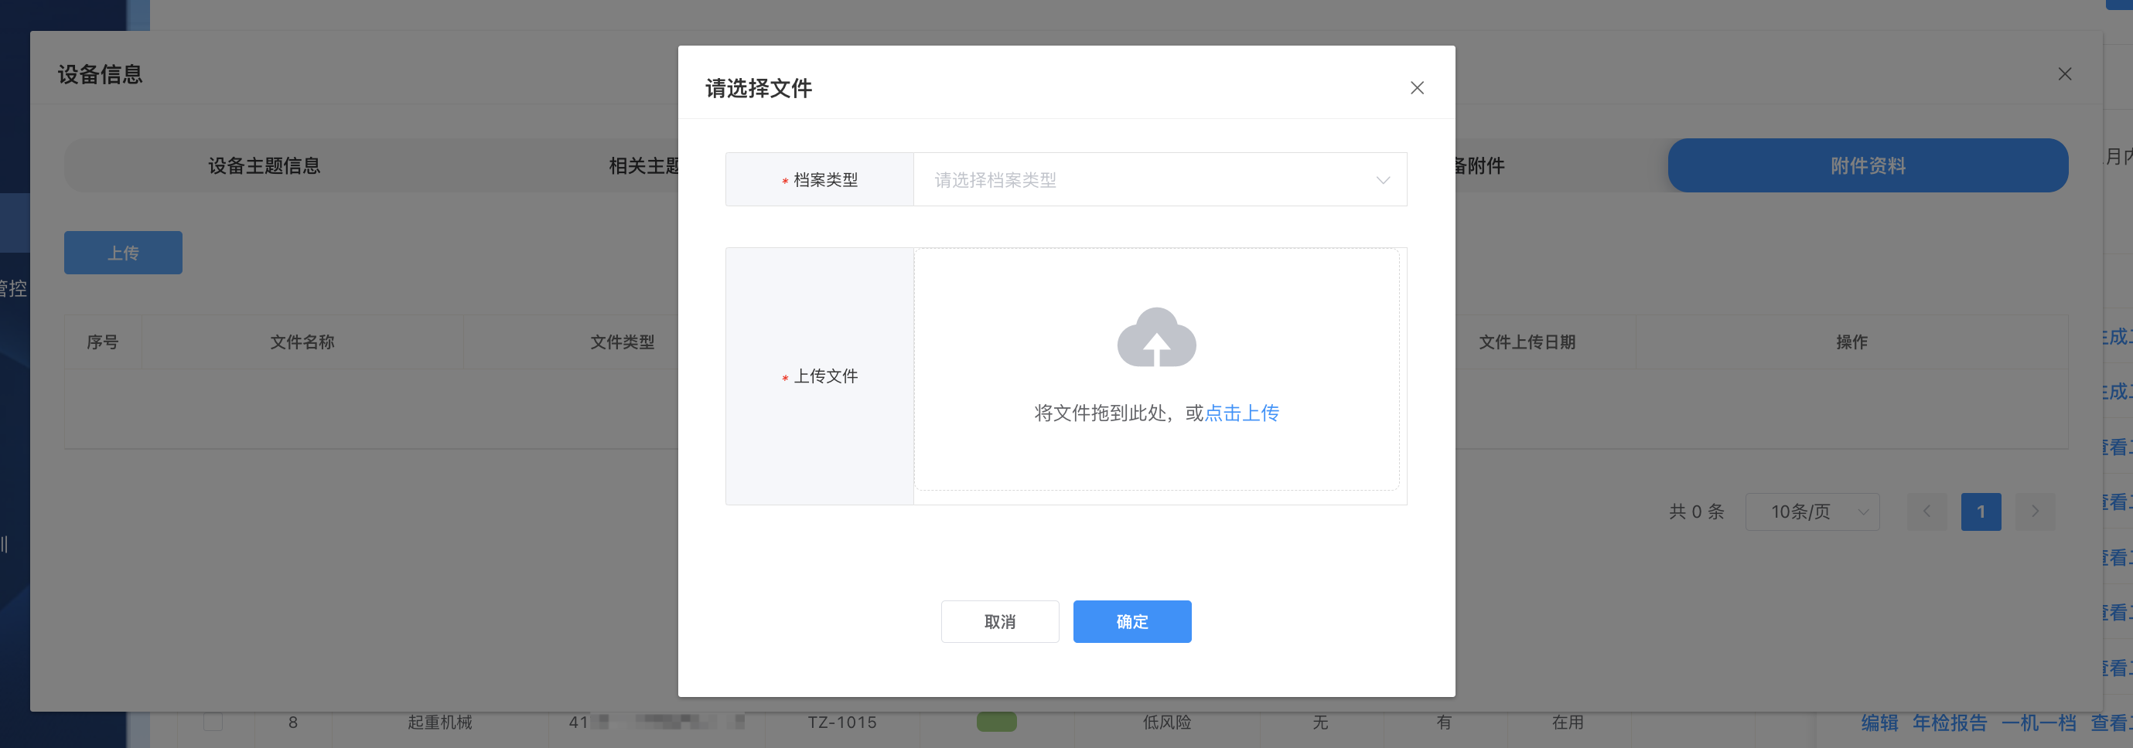Open 一机一档 link in bottom row
This screenshot has width=2133, height=748.
click(x=2038, y=722)
